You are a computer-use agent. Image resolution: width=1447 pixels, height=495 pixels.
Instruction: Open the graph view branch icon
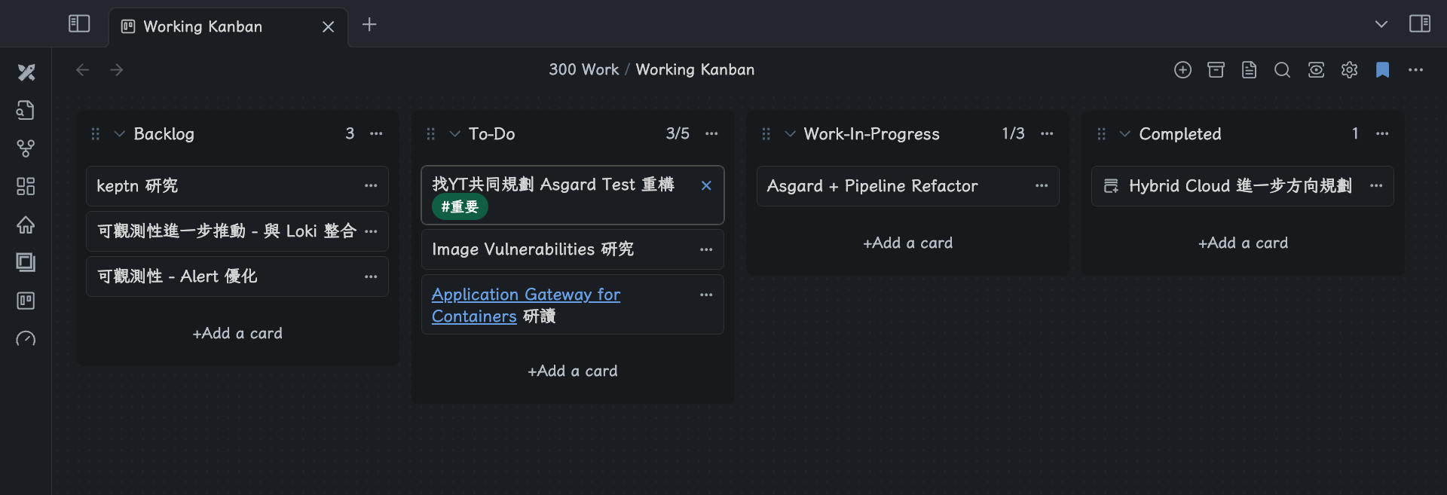[26, 148]
